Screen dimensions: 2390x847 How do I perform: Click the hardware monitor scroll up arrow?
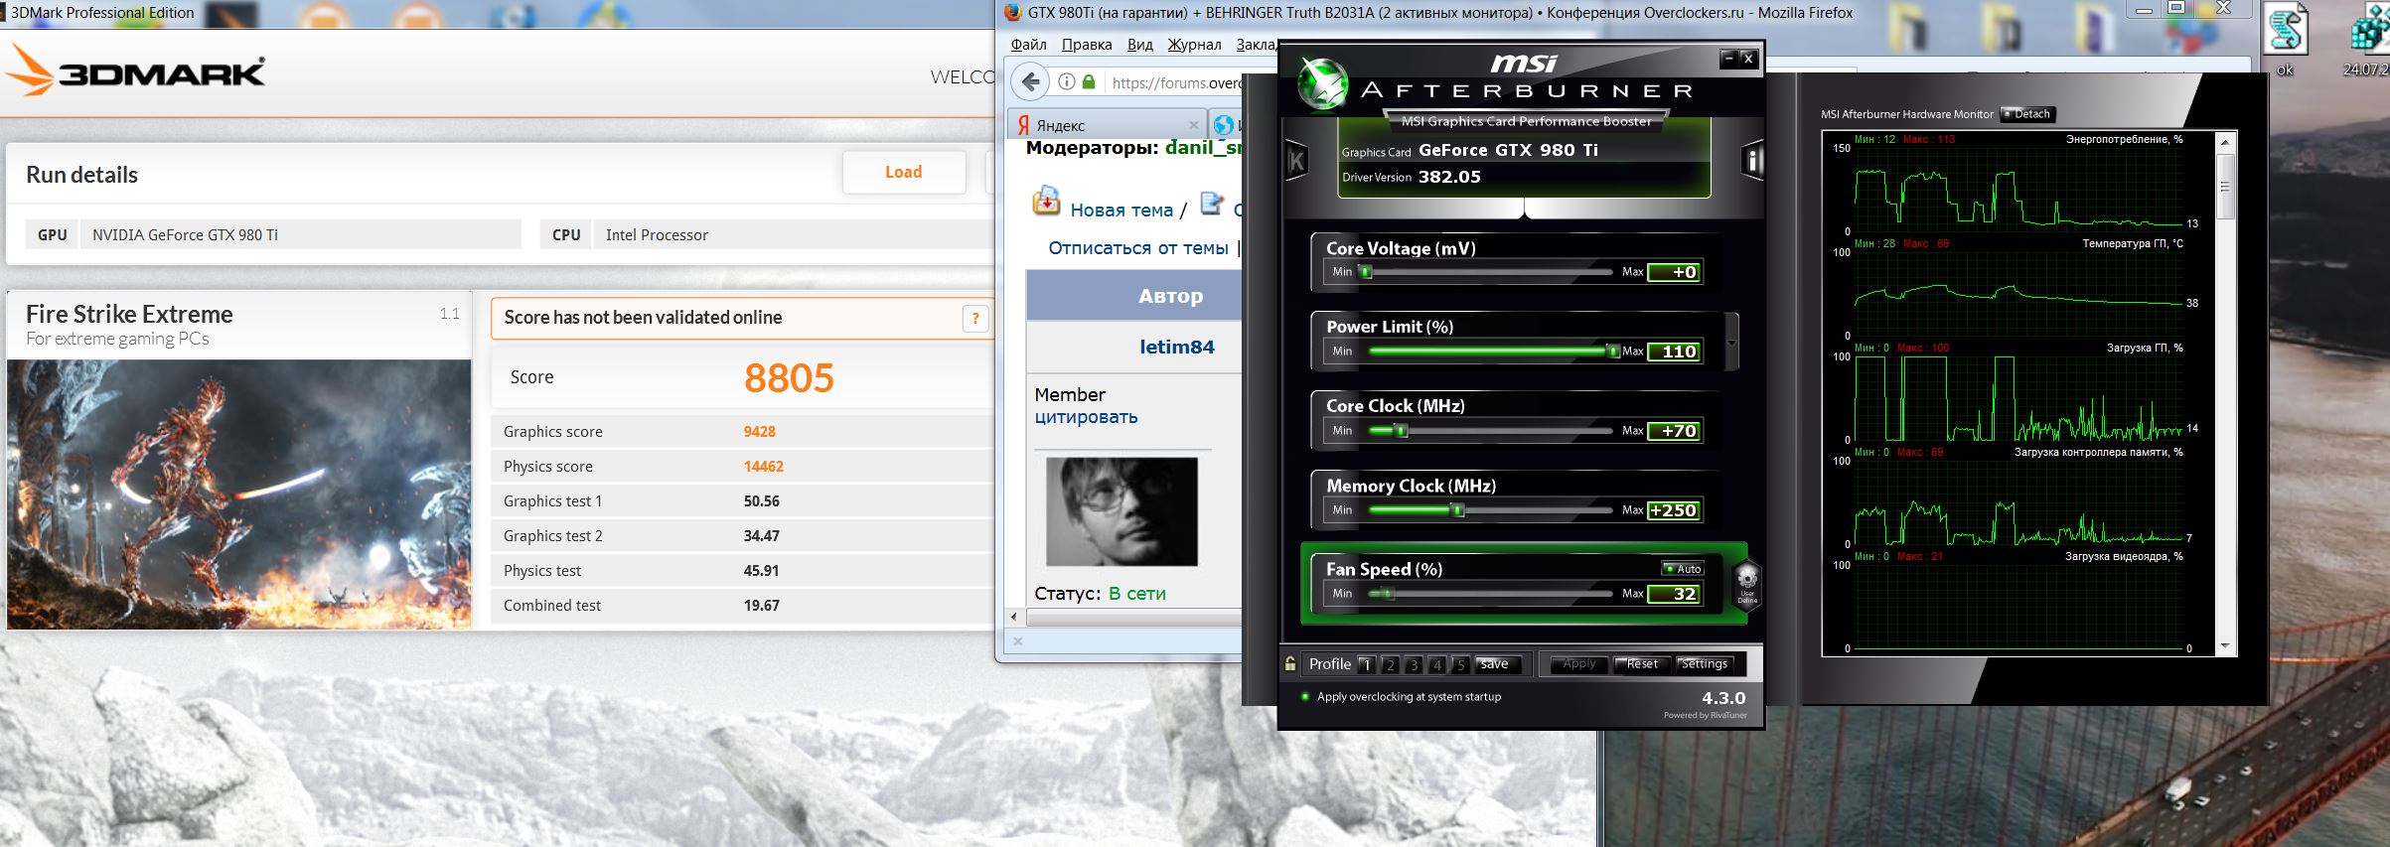2225,141
